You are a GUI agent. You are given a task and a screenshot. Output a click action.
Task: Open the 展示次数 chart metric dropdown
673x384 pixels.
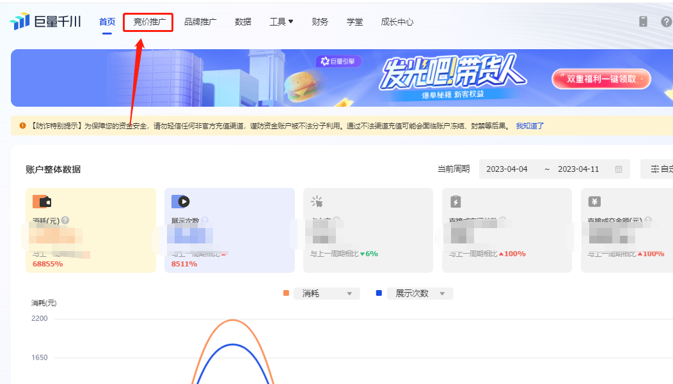tap(420, 293)
